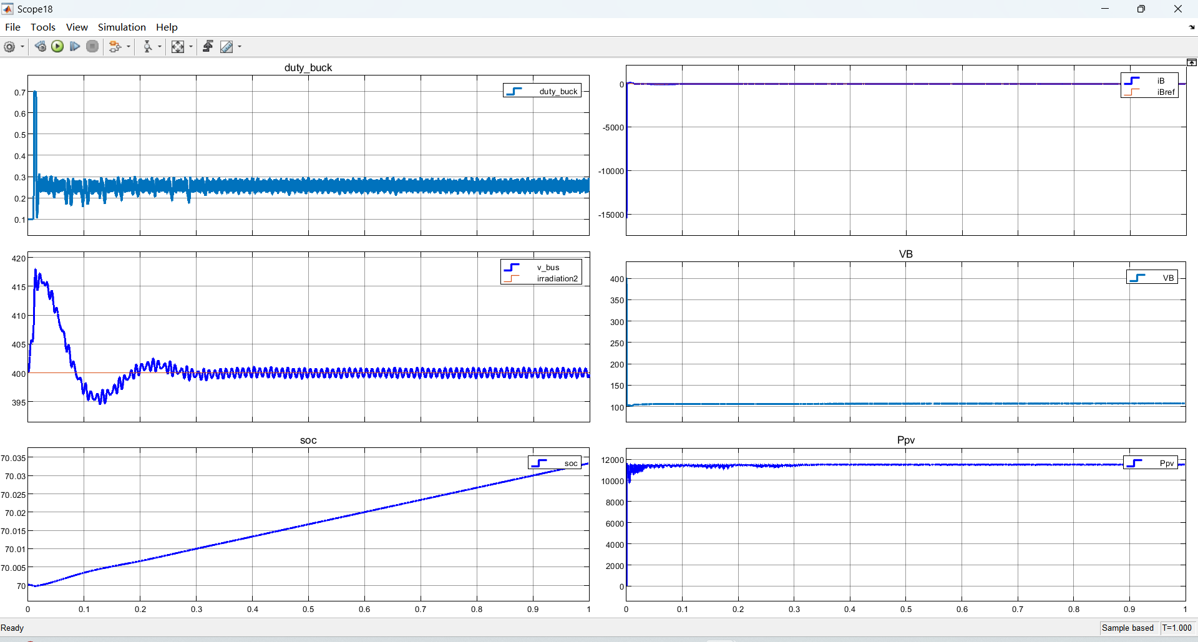Screen dimensions: 1198x642
Task: Expand dropdown arrow beside Zoom tool
Action: (160, 47)
